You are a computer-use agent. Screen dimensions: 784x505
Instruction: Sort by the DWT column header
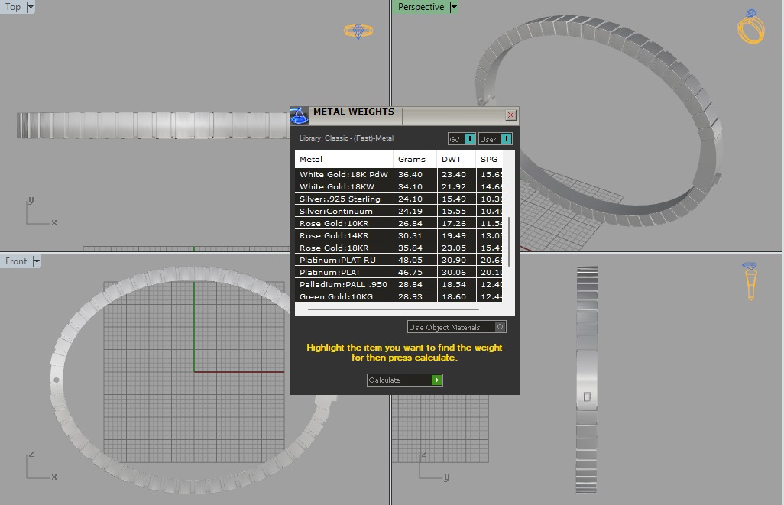(456, 159)
